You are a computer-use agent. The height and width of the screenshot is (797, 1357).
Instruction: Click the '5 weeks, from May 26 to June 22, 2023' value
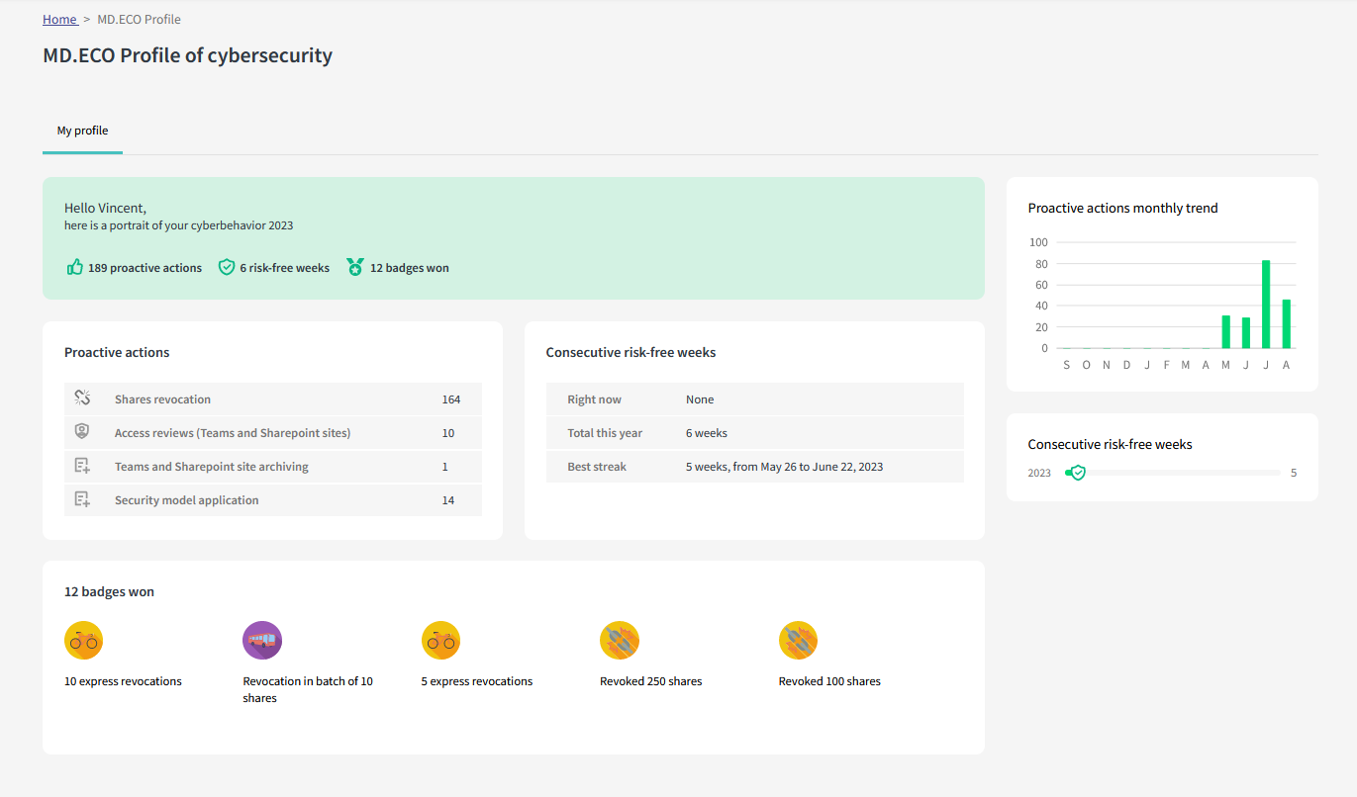pyautogui.click(x=785, y=467)
